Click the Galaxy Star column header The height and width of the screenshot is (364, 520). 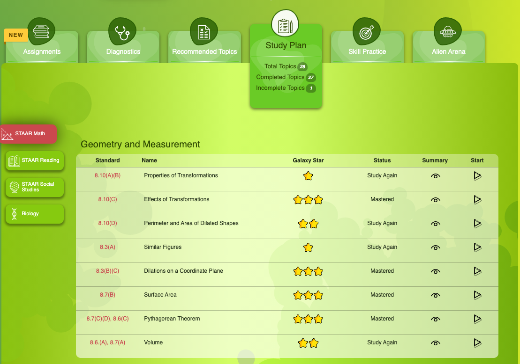308,160
